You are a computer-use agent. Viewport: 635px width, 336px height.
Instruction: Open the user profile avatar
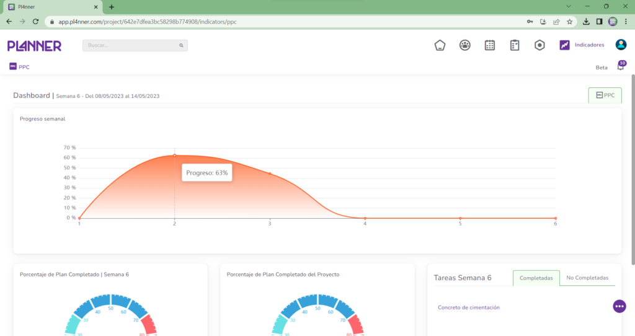pos(621,45)
